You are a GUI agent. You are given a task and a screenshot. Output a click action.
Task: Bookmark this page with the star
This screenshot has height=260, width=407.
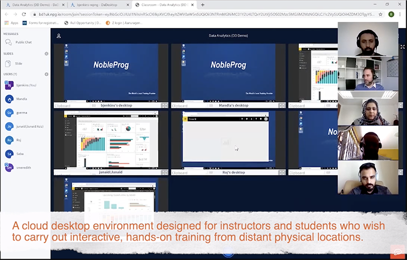[381, 14]
